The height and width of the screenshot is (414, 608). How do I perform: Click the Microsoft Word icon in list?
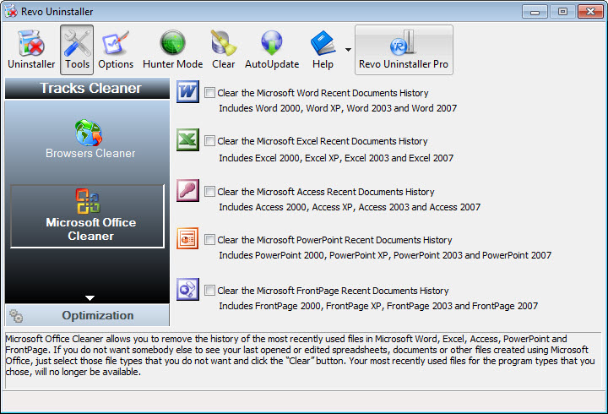187,91
